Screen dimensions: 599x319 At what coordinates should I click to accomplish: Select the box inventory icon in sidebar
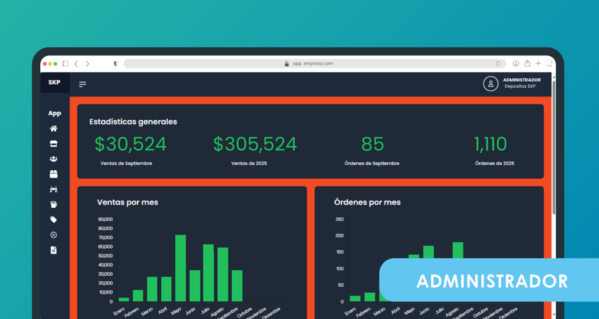[x=54, y=174]
